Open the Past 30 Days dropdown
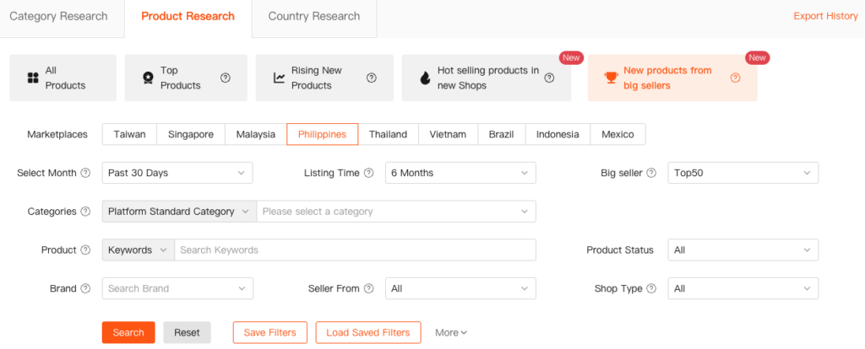865x349 pixels. point(177,173)
